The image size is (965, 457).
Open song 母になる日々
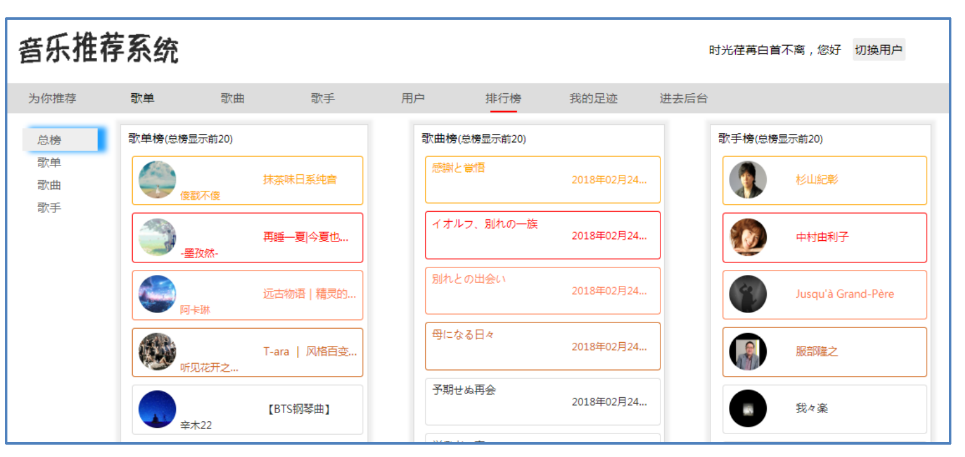click(x=463, y=335)
